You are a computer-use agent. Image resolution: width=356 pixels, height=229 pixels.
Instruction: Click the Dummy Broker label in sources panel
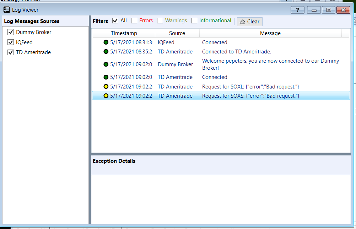(34, 32)
